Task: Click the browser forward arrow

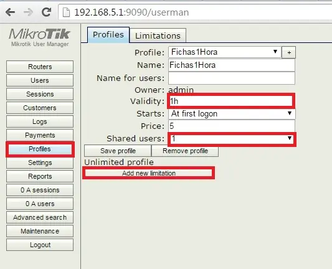Action: coord(28,12)
